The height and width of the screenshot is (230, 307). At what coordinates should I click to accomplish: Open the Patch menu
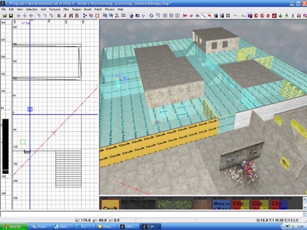tap(98, 9)
